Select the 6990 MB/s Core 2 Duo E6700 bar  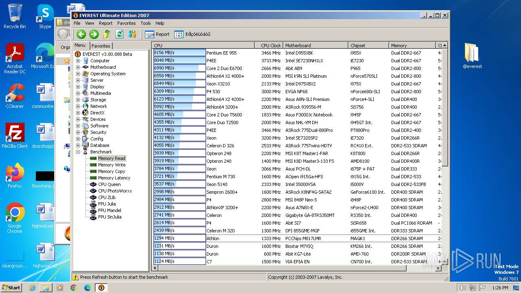coord(180,68)
